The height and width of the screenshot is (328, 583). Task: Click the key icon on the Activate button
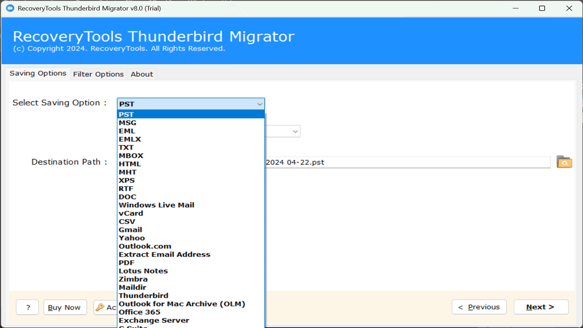pyautogui.click(x=100, y=307)
